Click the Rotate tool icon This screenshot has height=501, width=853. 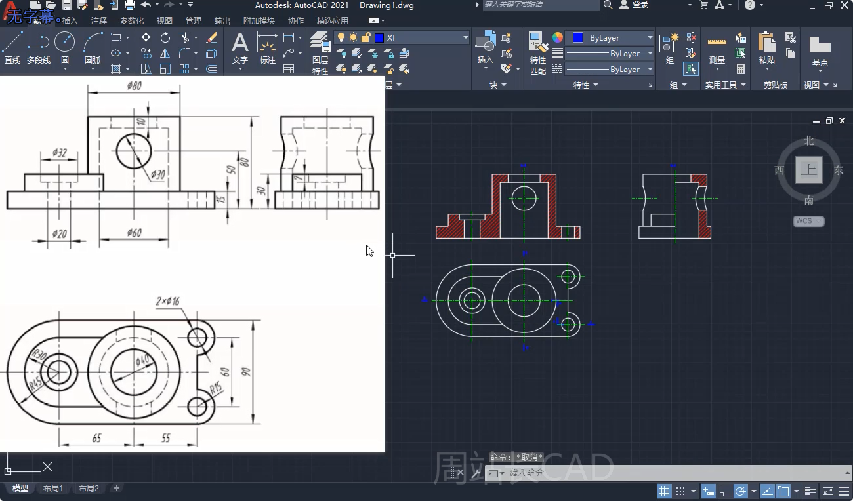165,38
